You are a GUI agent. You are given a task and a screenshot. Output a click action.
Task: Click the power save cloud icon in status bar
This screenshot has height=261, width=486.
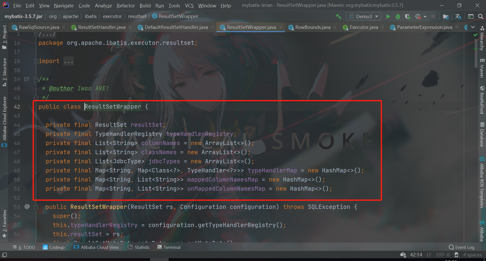pyautogui.click(x=403, y=255)
